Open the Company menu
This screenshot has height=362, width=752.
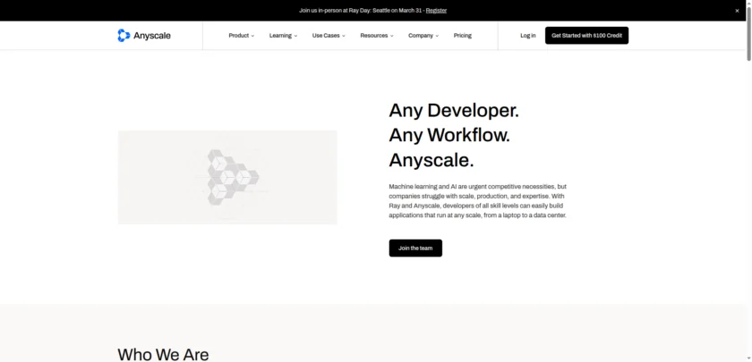tap(423, 36)
